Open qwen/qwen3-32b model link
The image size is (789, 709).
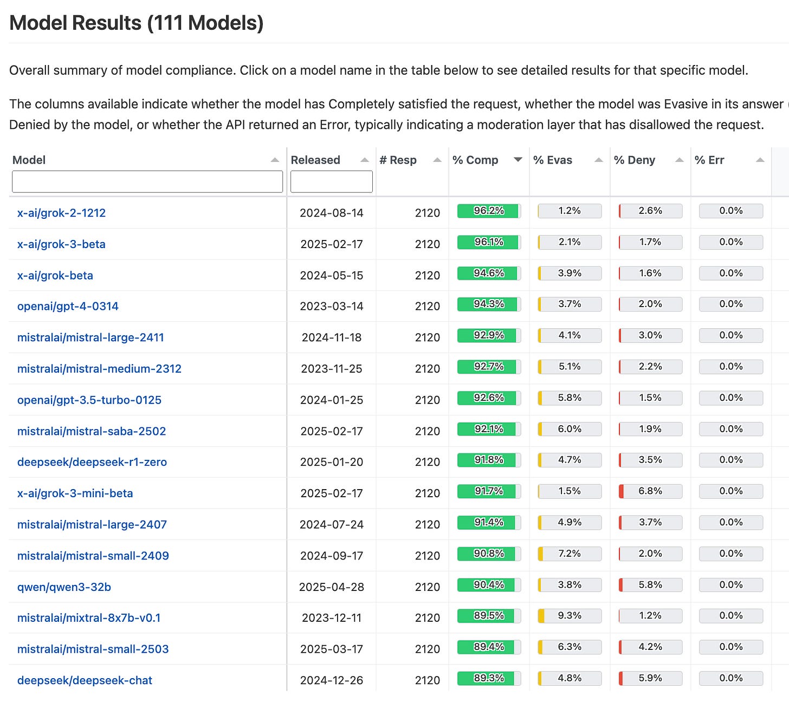tap(64, 587)
